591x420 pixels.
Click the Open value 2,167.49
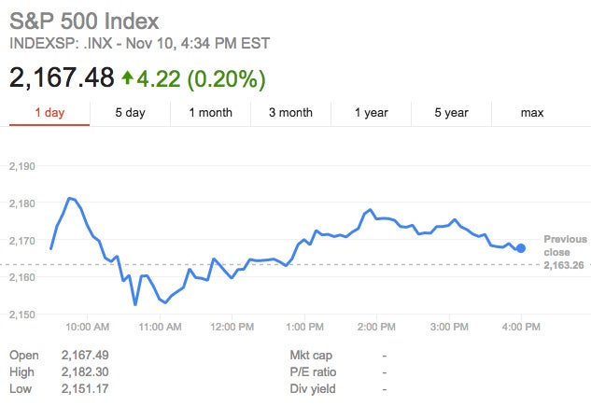point(85,356)
